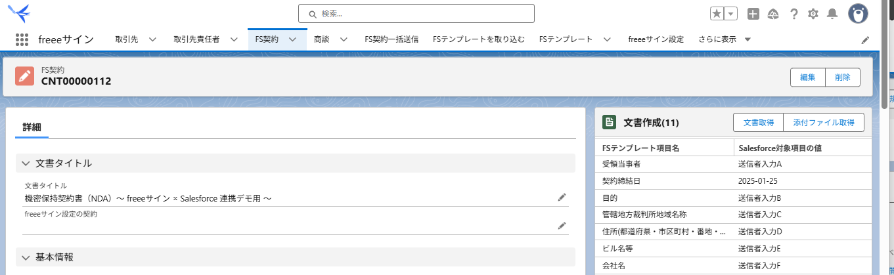Viewport: 894px width, 275px height.
Task: Select the 管轄地方裁判所地域名称 row
Action: click(734, 215)
